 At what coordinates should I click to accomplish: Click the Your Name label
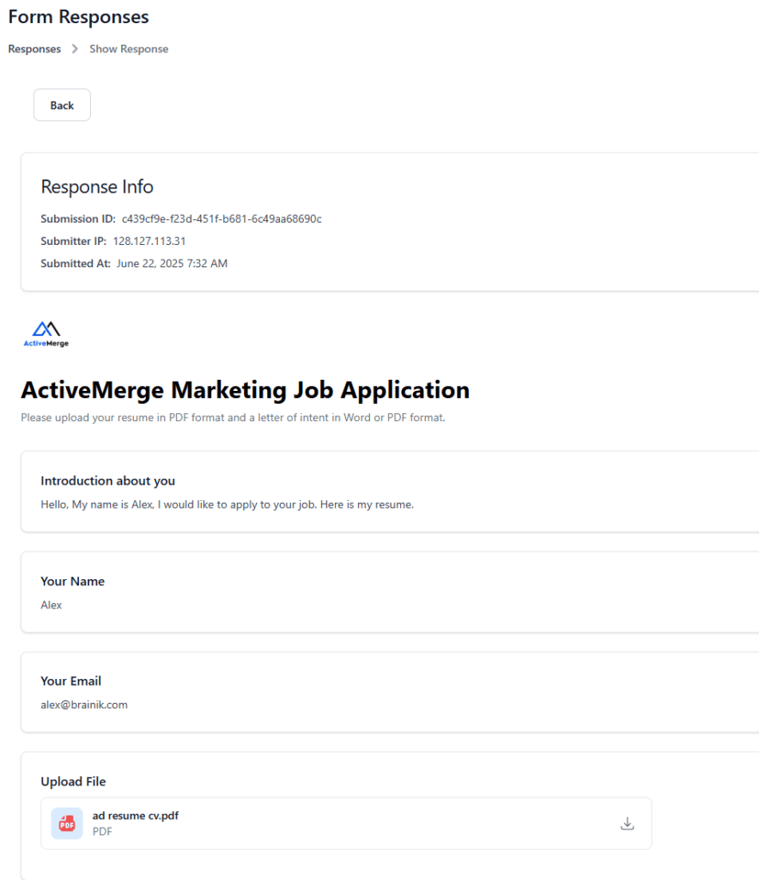(72, 581)
